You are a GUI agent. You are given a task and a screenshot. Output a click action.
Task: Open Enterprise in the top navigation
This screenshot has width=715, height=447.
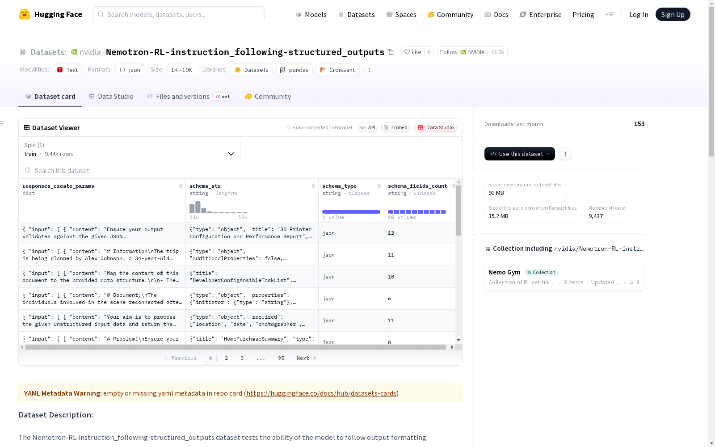pos(540,14)
